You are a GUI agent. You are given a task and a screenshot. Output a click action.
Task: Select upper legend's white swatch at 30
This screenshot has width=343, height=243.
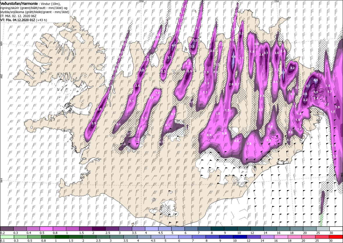336,228
